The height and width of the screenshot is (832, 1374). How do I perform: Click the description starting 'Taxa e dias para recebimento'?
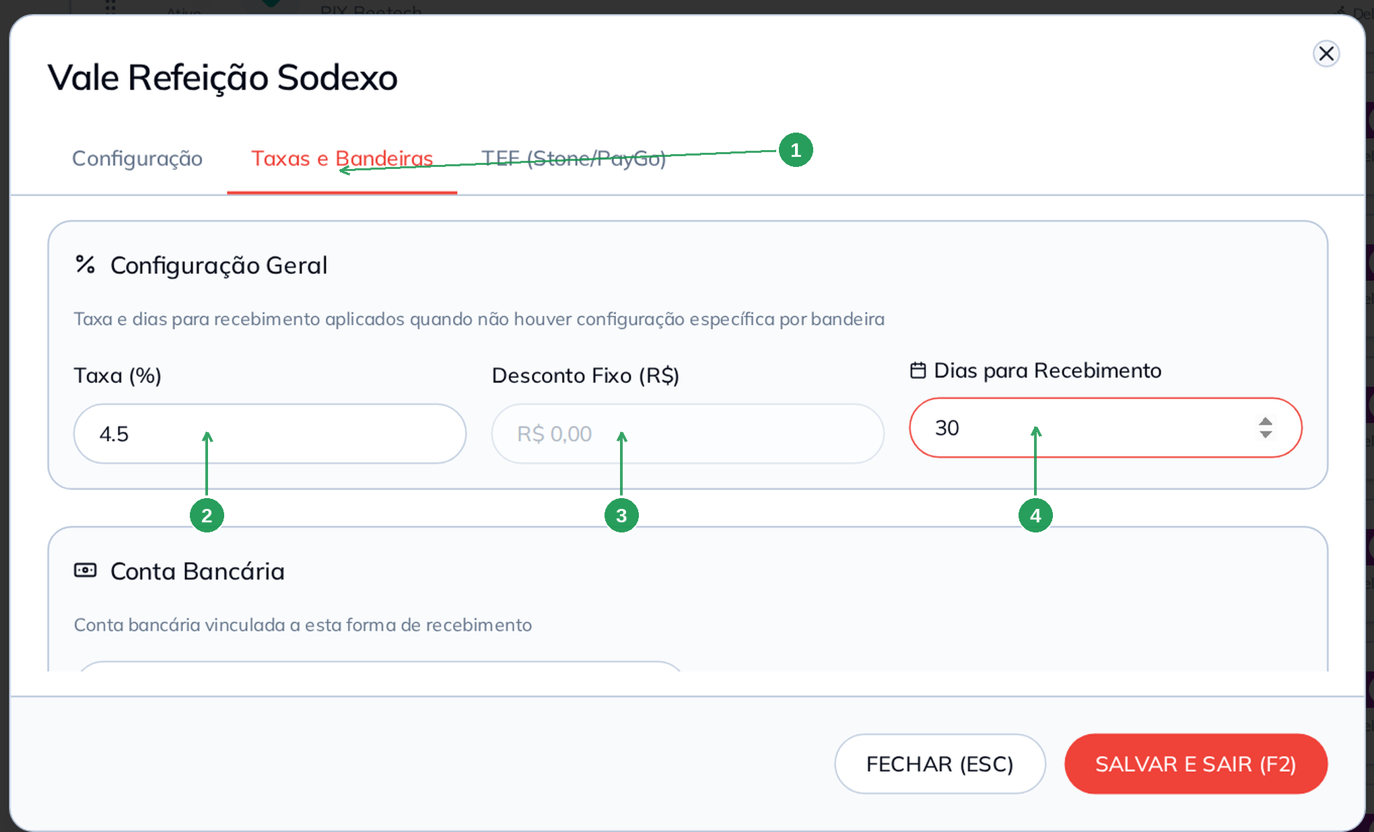tap(479, 318)
